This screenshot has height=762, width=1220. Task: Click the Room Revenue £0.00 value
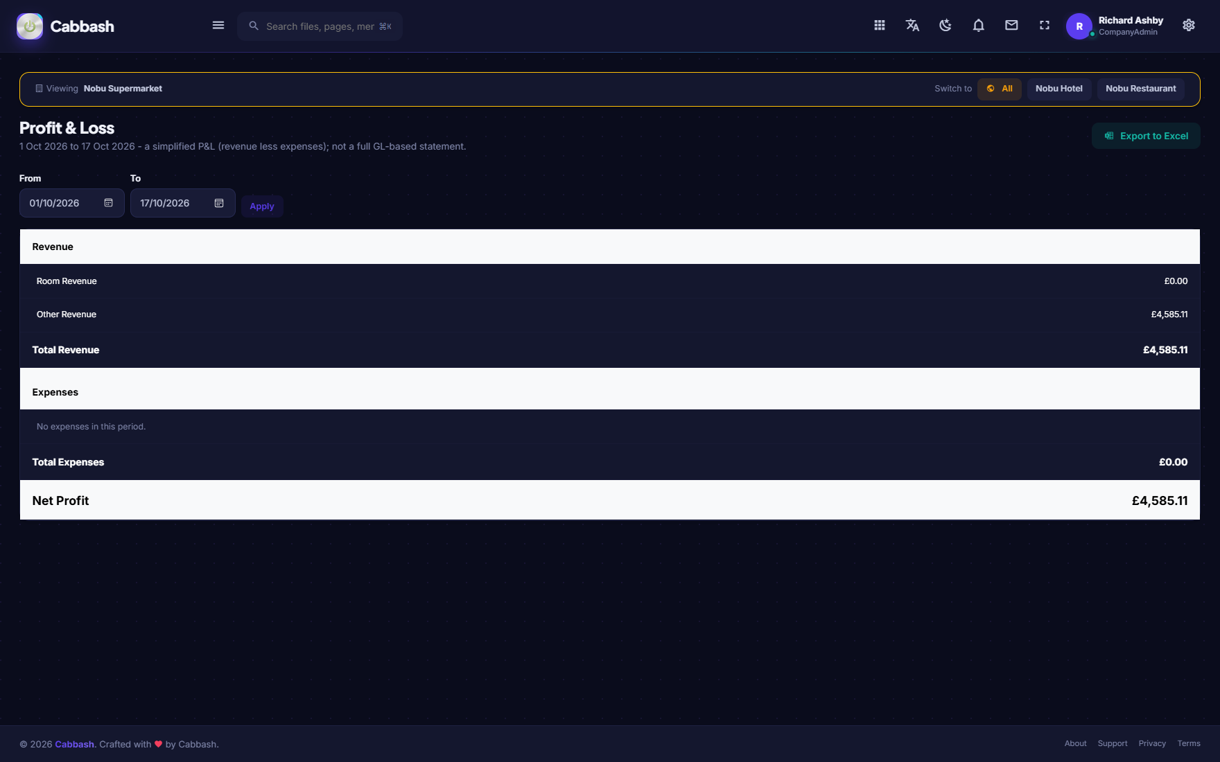click(x=1176, y=281)
